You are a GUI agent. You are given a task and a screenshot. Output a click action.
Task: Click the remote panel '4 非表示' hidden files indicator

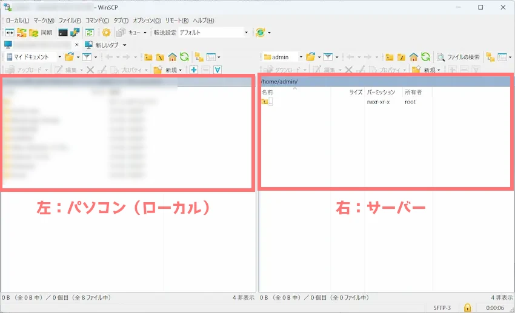(x=502, y=298)
